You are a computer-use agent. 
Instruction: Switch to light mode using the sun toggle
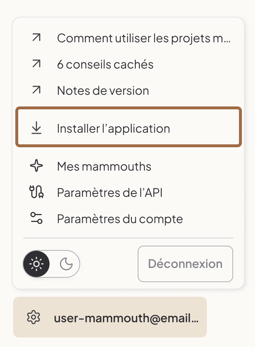(x=37, y=264)
